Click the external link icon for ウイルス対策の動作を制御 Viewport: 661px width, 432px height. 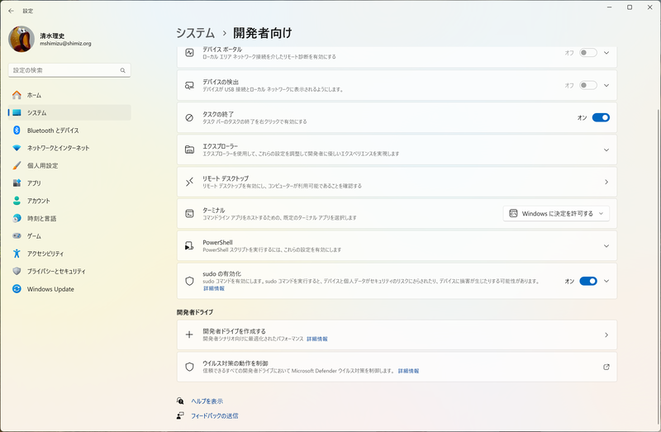tap(606, 367)
